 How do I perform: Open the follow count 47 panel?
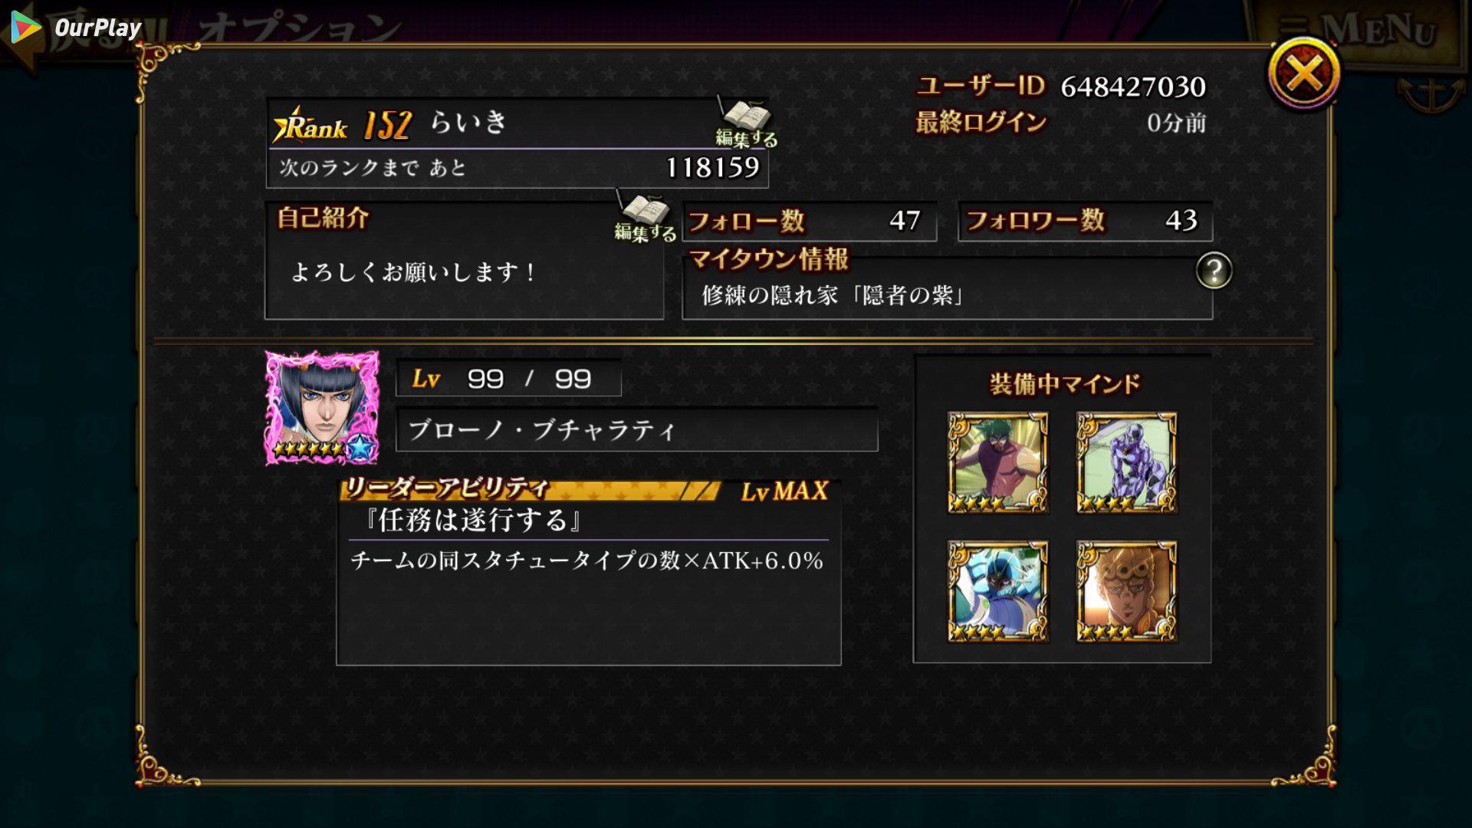809,221
